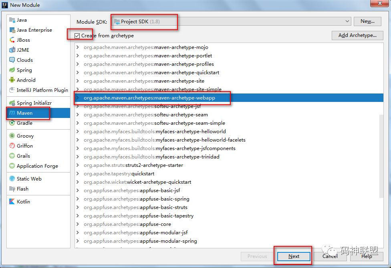Click Add Archetype... button

[357, 35]
